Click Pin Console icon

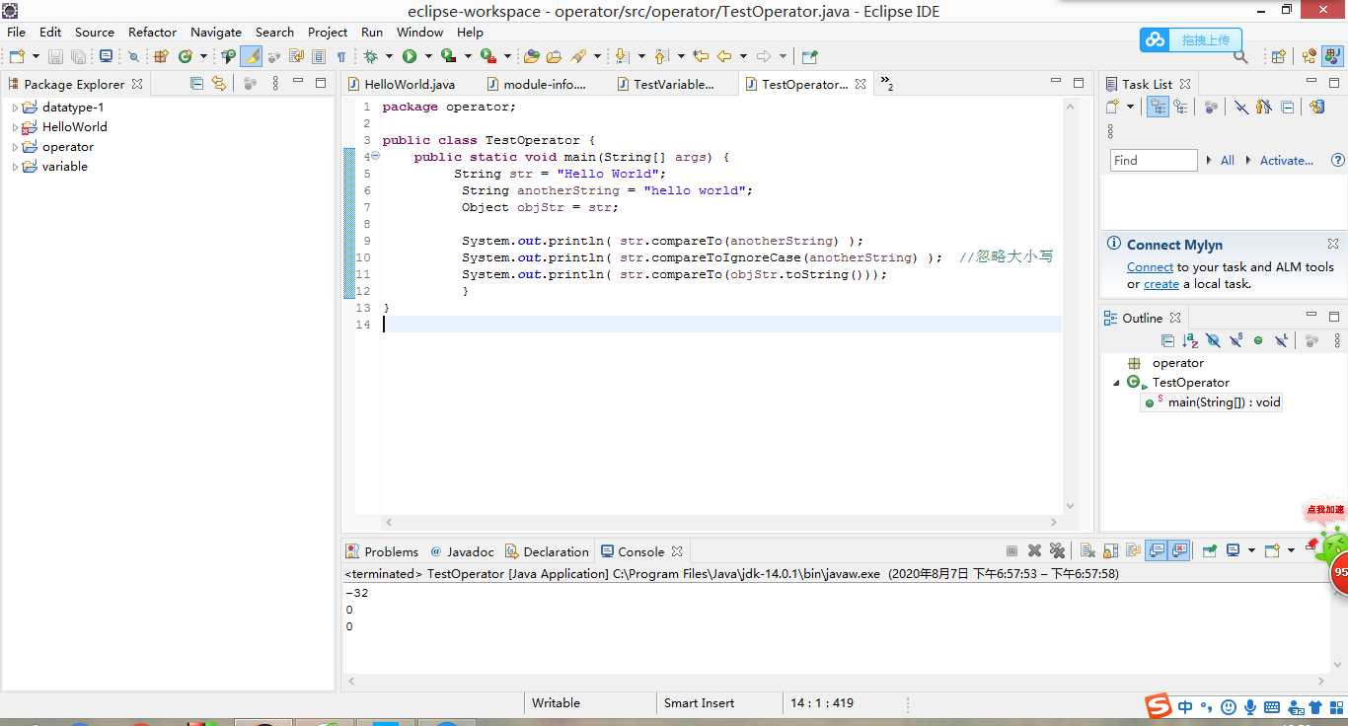[1209, 550]
